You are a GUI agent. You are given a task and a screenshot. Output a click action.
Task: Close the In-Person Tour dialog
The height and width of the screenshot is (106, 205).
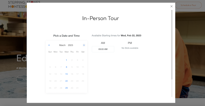click(x=171, y=6)
